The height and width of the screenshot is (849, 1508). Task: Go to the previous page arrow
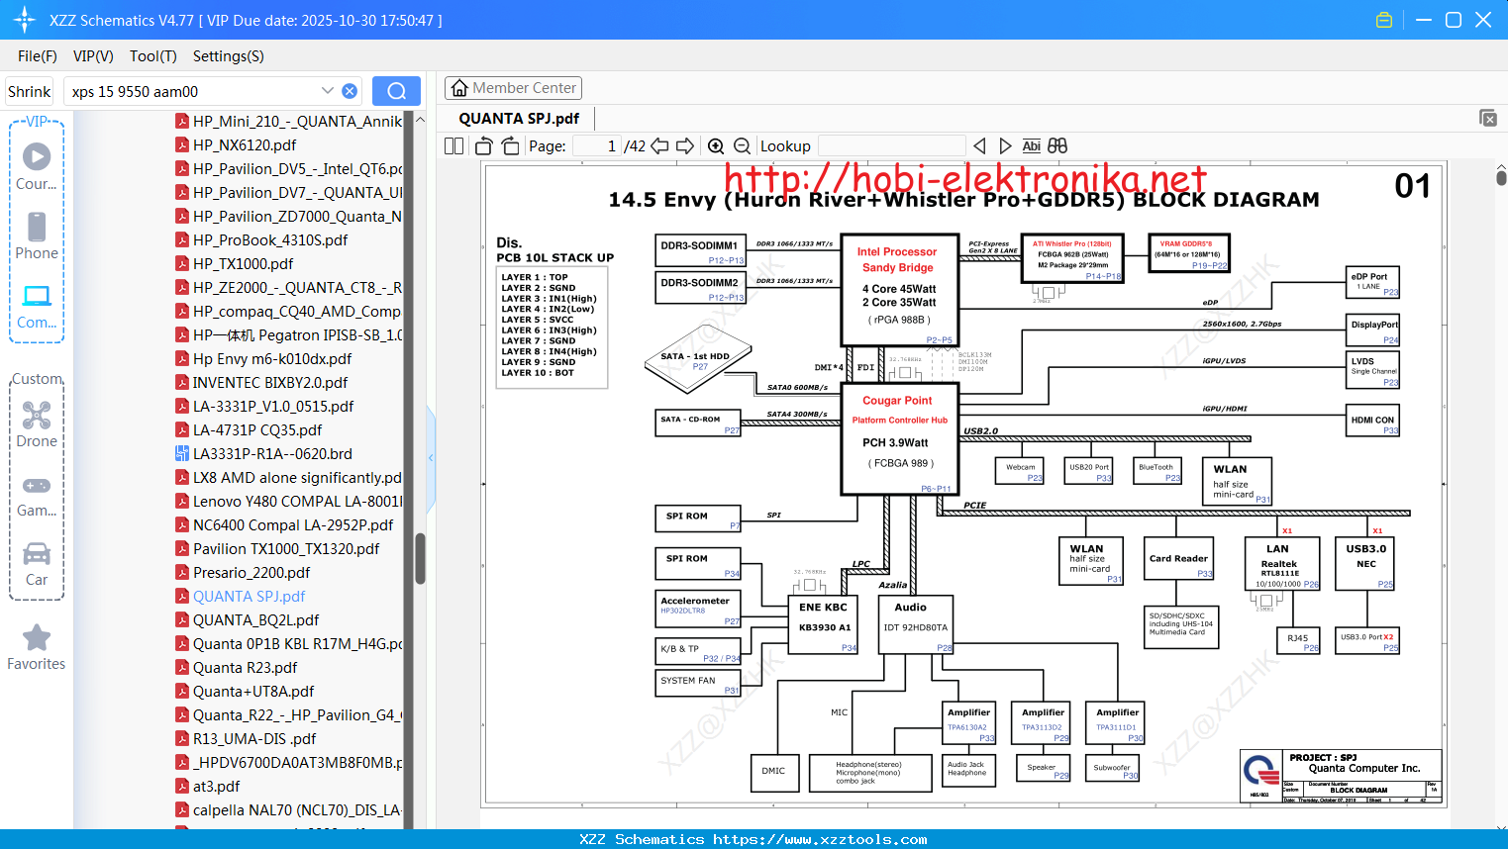[659, 146]
